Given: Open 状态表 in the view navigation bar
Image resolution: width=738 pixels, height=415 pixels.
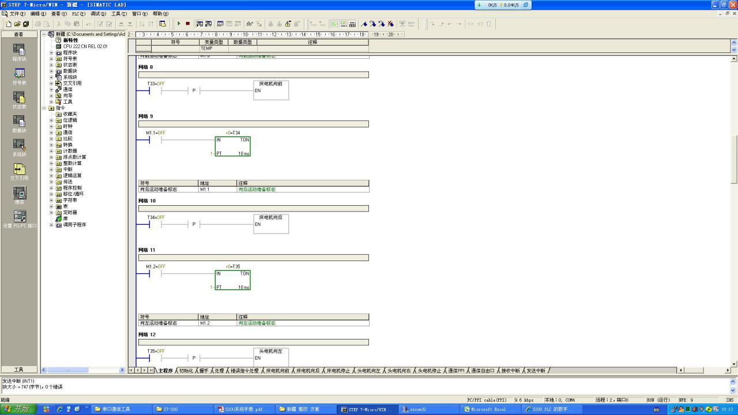Looking at the screenshot, I should 19,100.
